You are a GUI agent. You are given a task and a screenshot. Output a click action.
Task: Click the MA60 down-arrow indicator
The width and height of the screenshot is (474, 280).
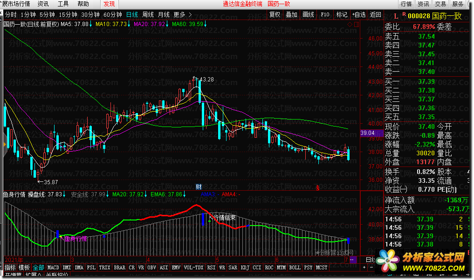pyautogui.click(x=206, y=24)
